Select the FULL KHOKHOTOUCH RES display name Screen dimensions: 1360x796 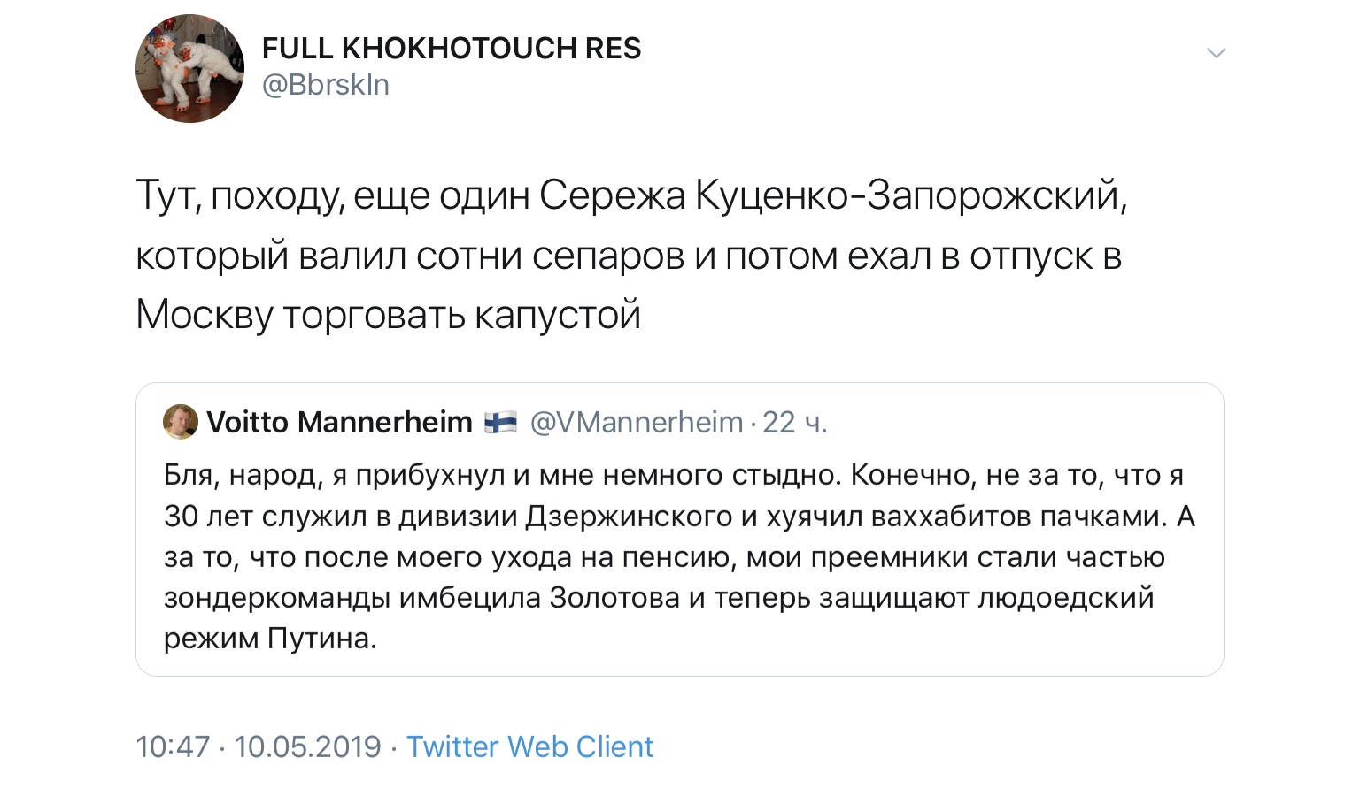[452, 48]
